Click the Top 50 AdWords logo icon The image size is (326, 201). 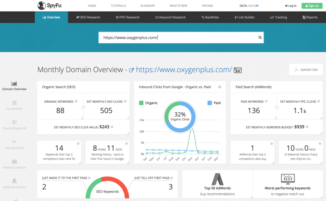pos(217,179)
